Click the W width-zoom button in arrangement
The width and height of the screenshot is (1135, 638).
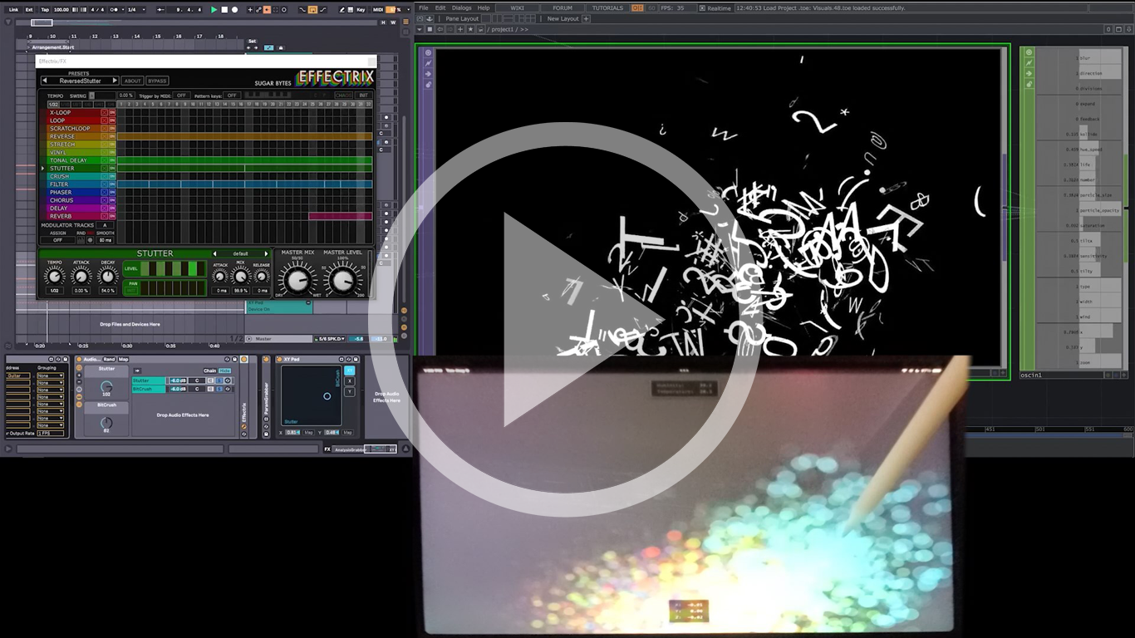point(393,22)
